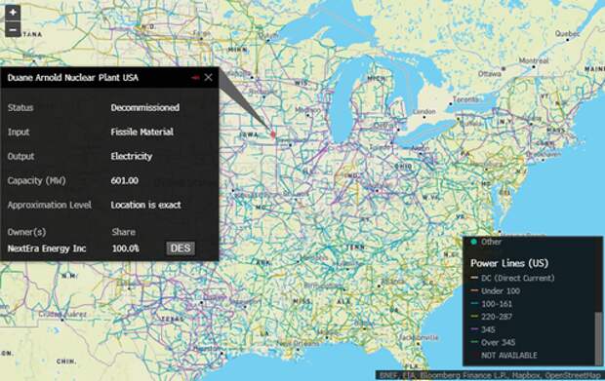Click the 345 power line legend swatch
The height and width of the screenshot is (381, 605).
point(474,329)
